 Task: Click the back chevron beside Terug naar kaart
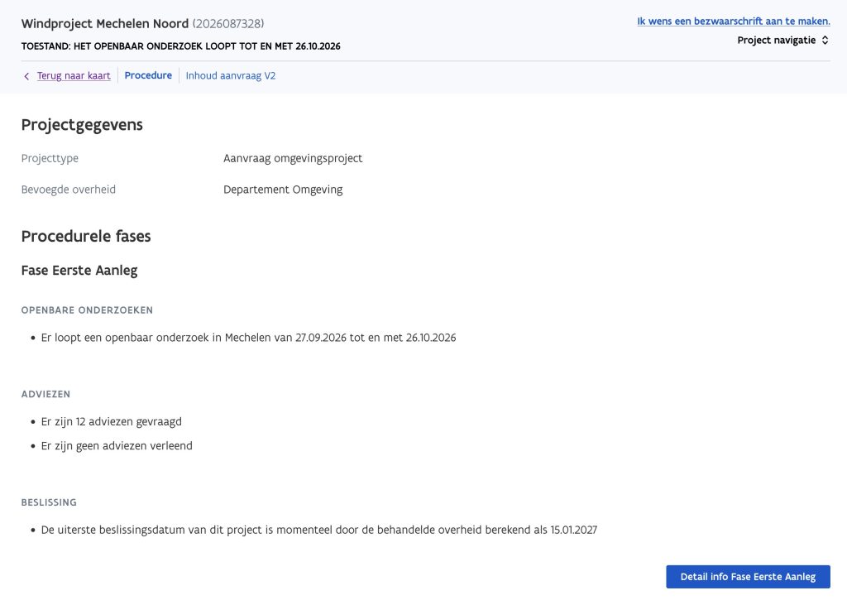(26, 76)
